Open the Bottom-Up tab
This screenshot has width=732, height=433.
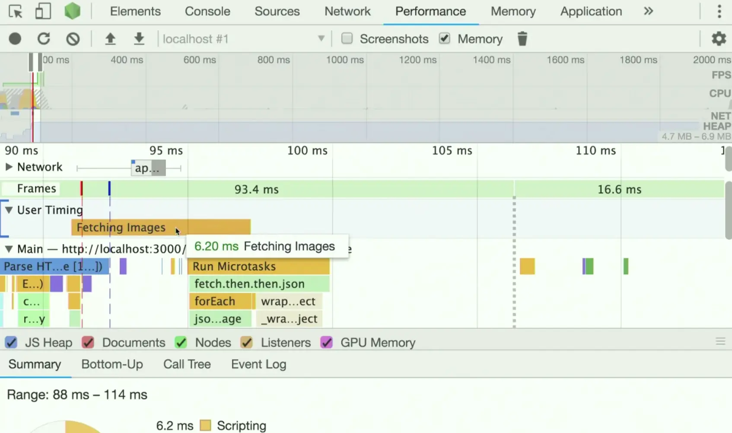coord(112,364)
